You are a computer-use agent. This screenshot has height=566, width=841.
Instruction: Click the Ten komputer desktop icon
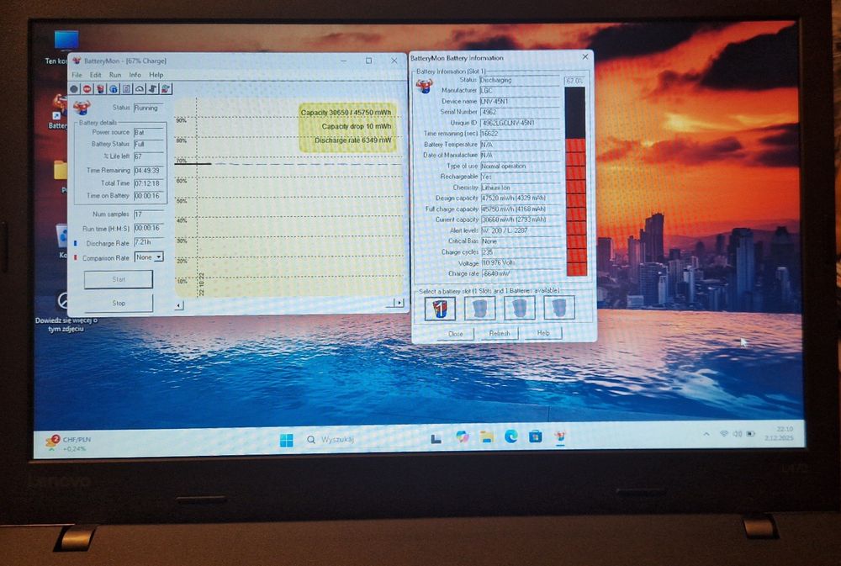(66, 47)
